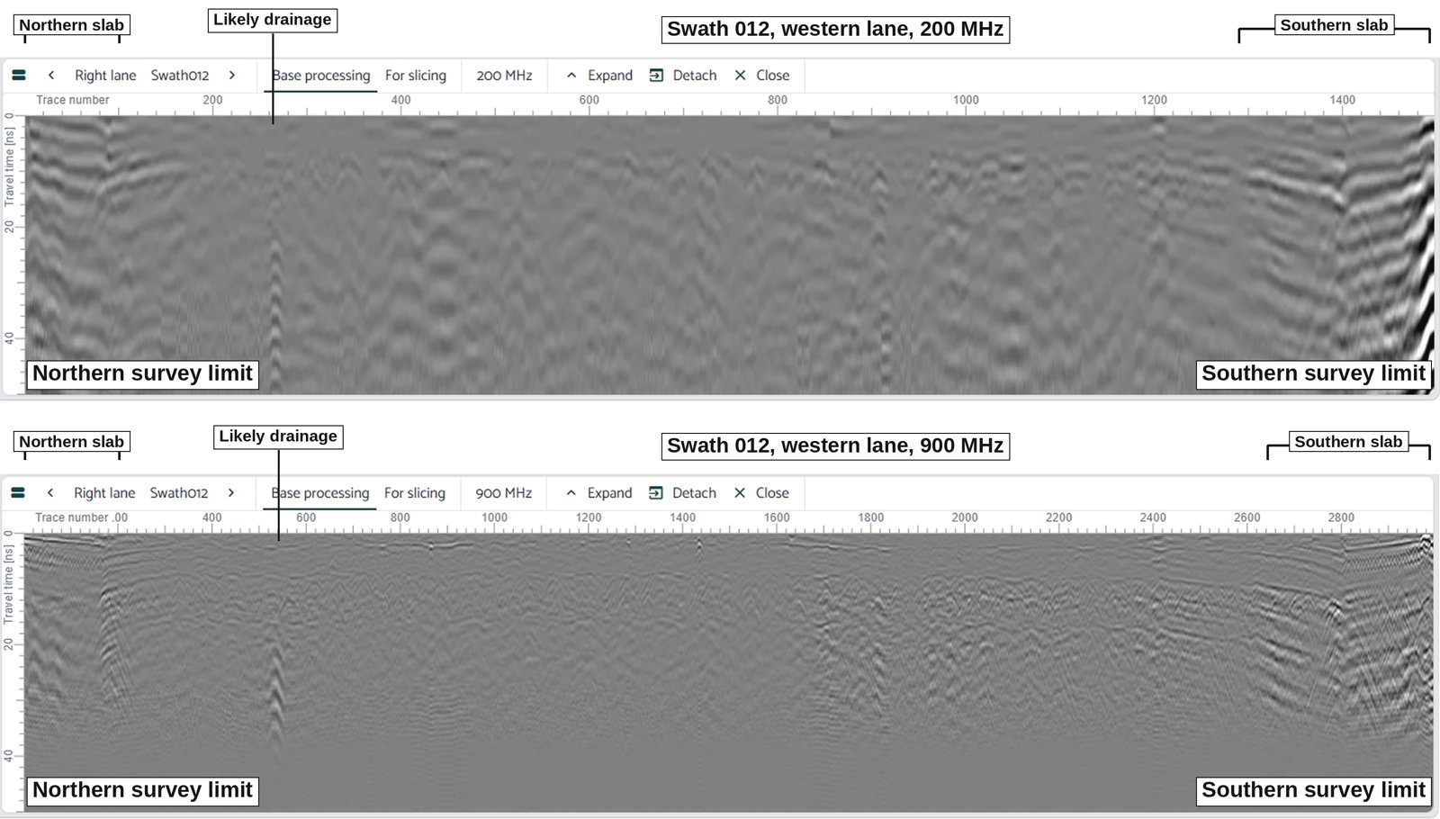Click trace number 1000 on the 200 MHz ruler

click(966, 100)
